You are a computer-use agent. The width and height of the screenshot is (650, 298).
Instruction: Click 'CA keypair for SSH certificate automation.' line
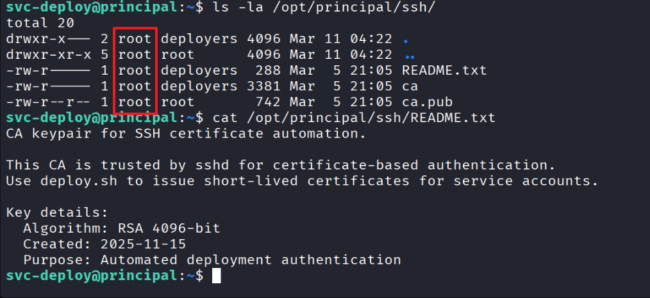[x=186, y=133]
